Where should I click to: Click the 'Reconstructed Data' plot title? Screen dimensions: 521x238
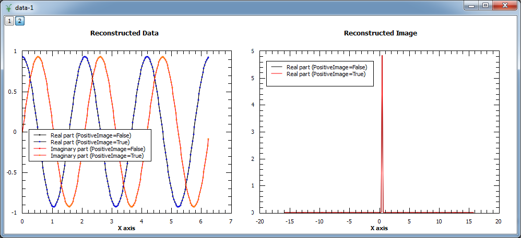click(124, 33)
